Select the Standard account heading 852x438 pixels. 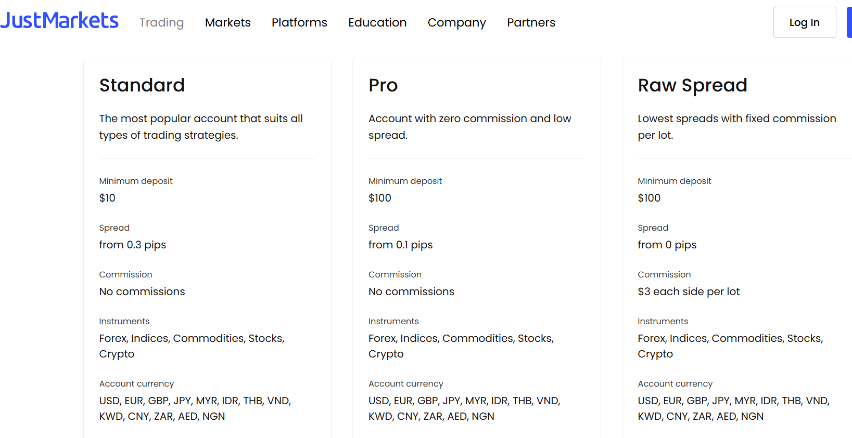point(142,85)
